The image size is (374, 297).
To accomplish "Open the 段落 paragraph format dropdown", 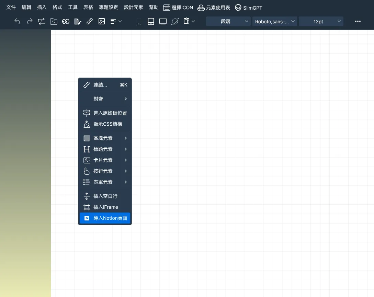I will [x=228, y=21].
